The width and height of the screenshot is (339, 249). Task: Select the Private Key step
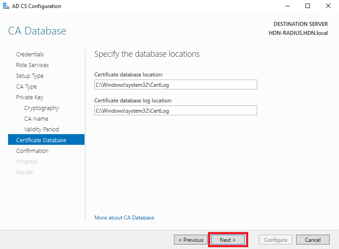tap(30, 97)
